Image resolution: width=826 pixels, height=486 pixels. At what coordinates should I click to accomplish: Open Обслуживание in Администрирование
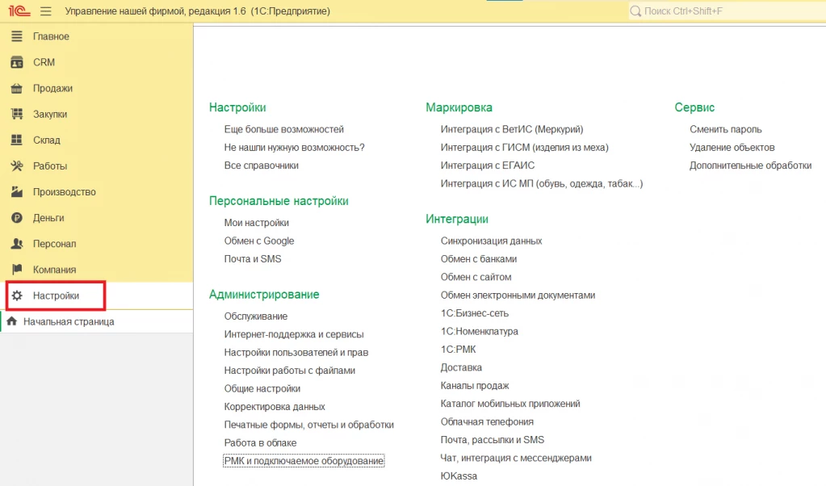(256, 316)
